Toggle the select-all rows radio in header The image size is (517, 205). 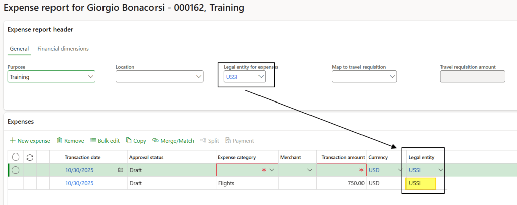pyautogui.click(x=15, y=157)
